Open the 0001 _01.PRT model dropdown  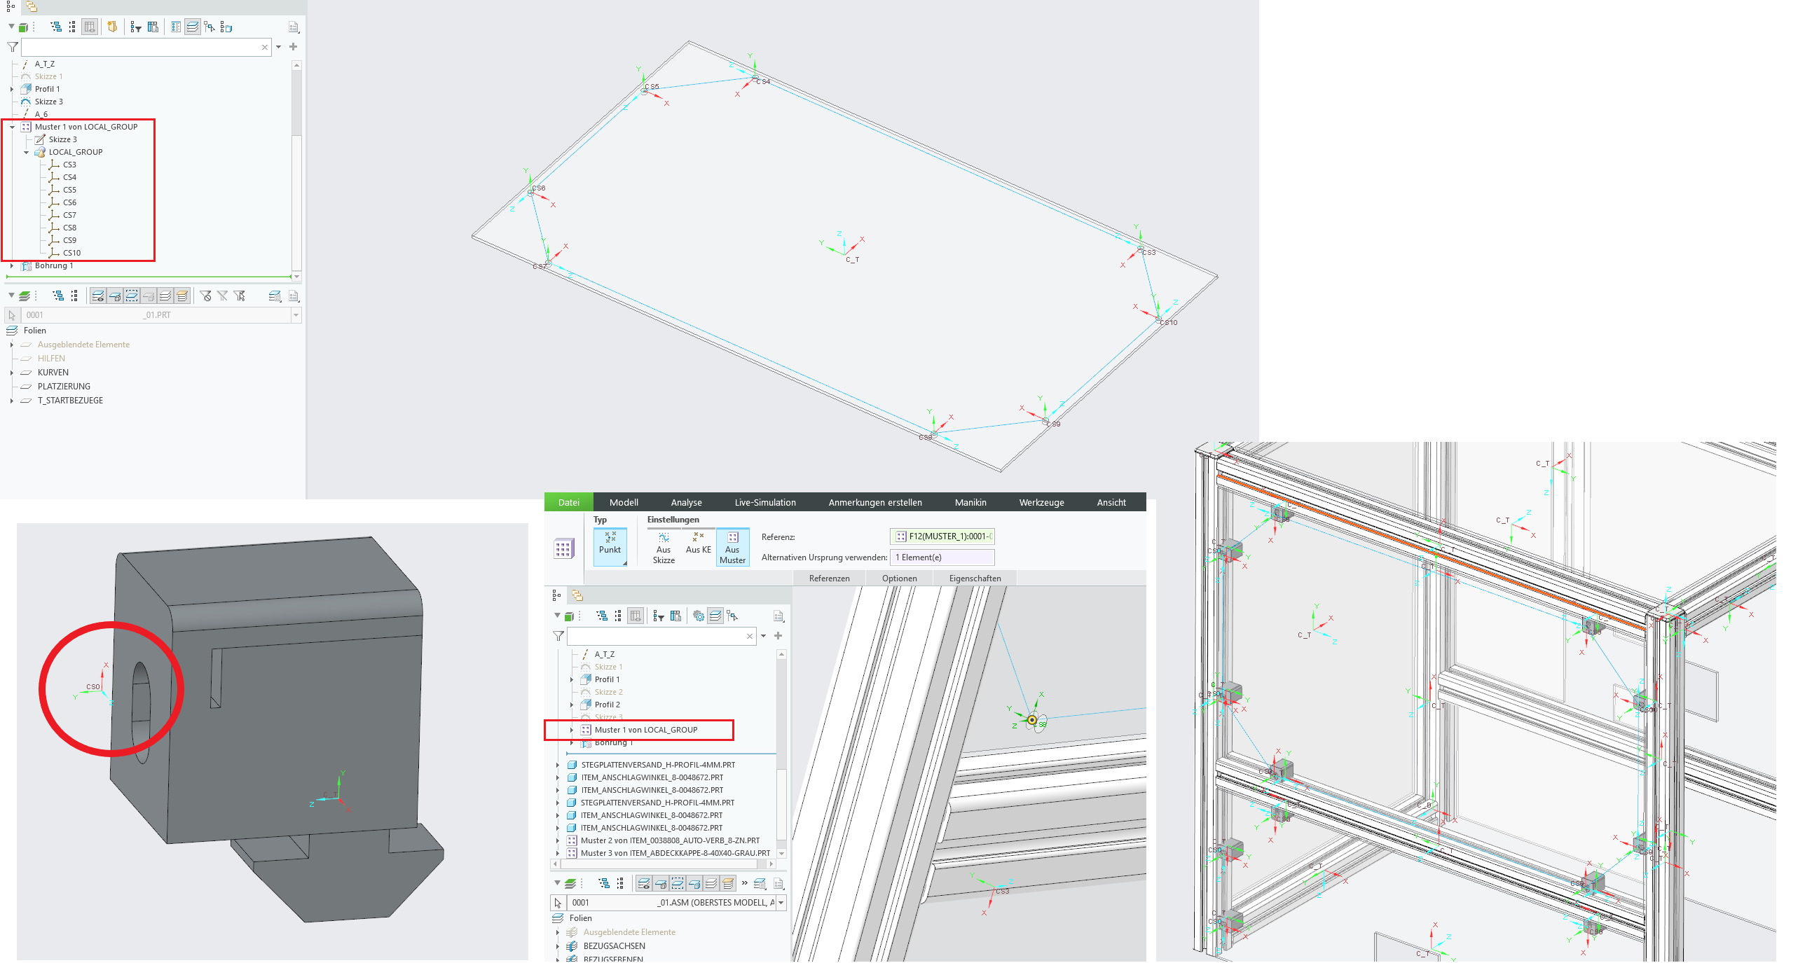click(x=296, y=315)
